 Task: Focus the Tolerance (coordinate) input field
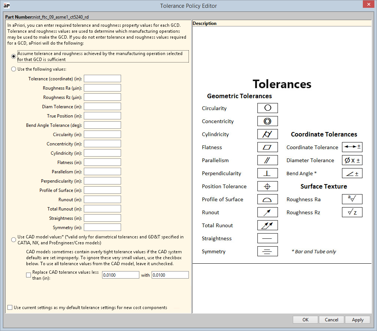pyautogui.click(x=102, y=78)
